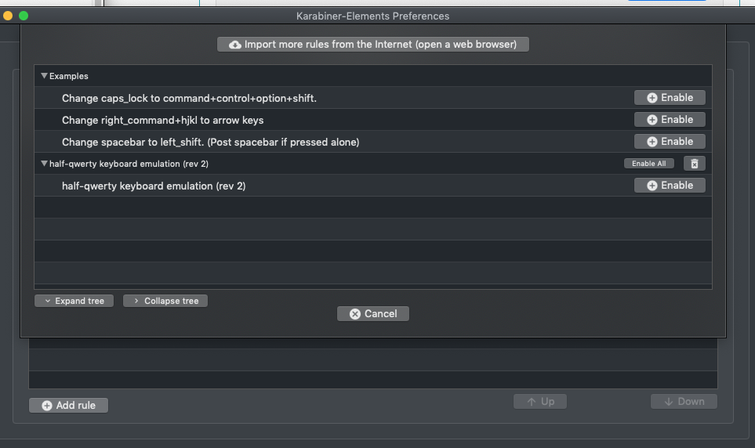Click the plus icon next to Add rule
Viewport: 755px width, 448px height.
(47, 406)
